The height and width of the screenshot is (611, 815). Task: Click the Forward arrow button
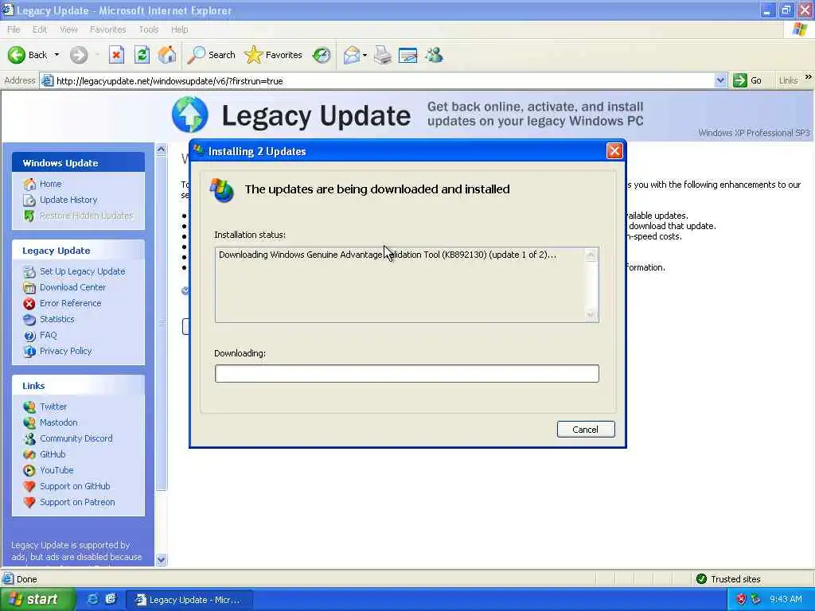[x=79, y=55]
